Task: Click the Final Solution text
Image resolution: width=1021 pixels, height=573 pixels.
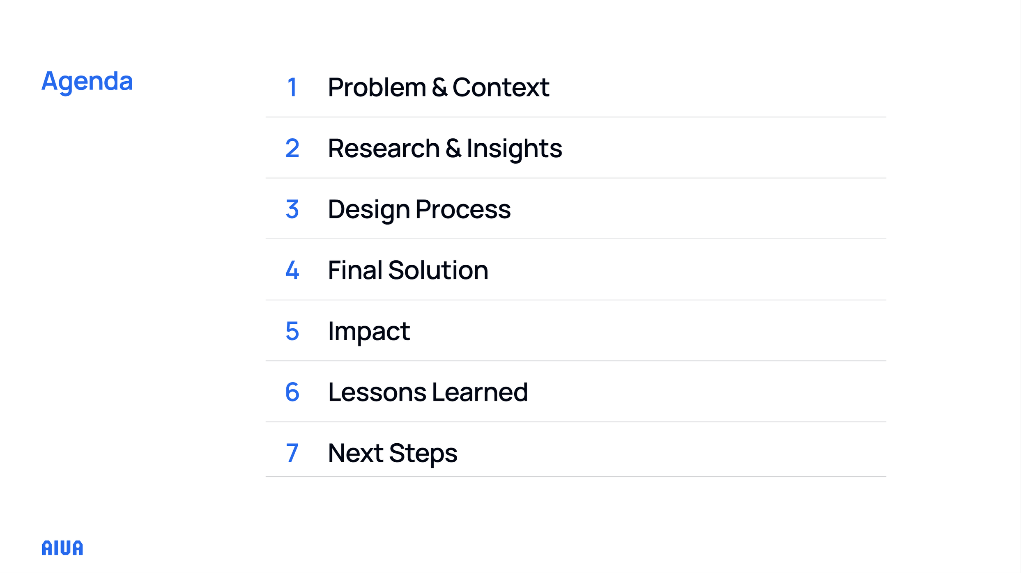Action: (408, 270)
